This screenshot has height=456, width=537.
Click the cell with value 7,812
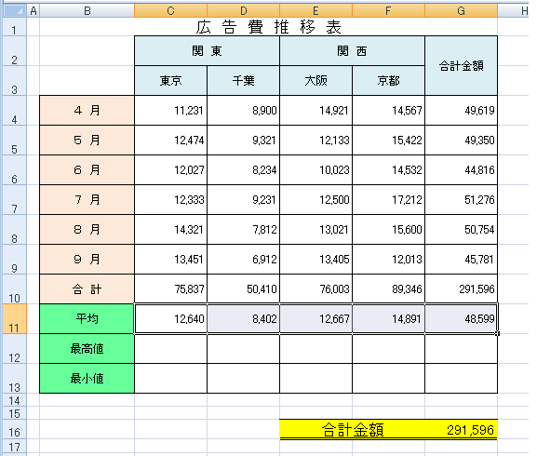[x=243, y=229]
